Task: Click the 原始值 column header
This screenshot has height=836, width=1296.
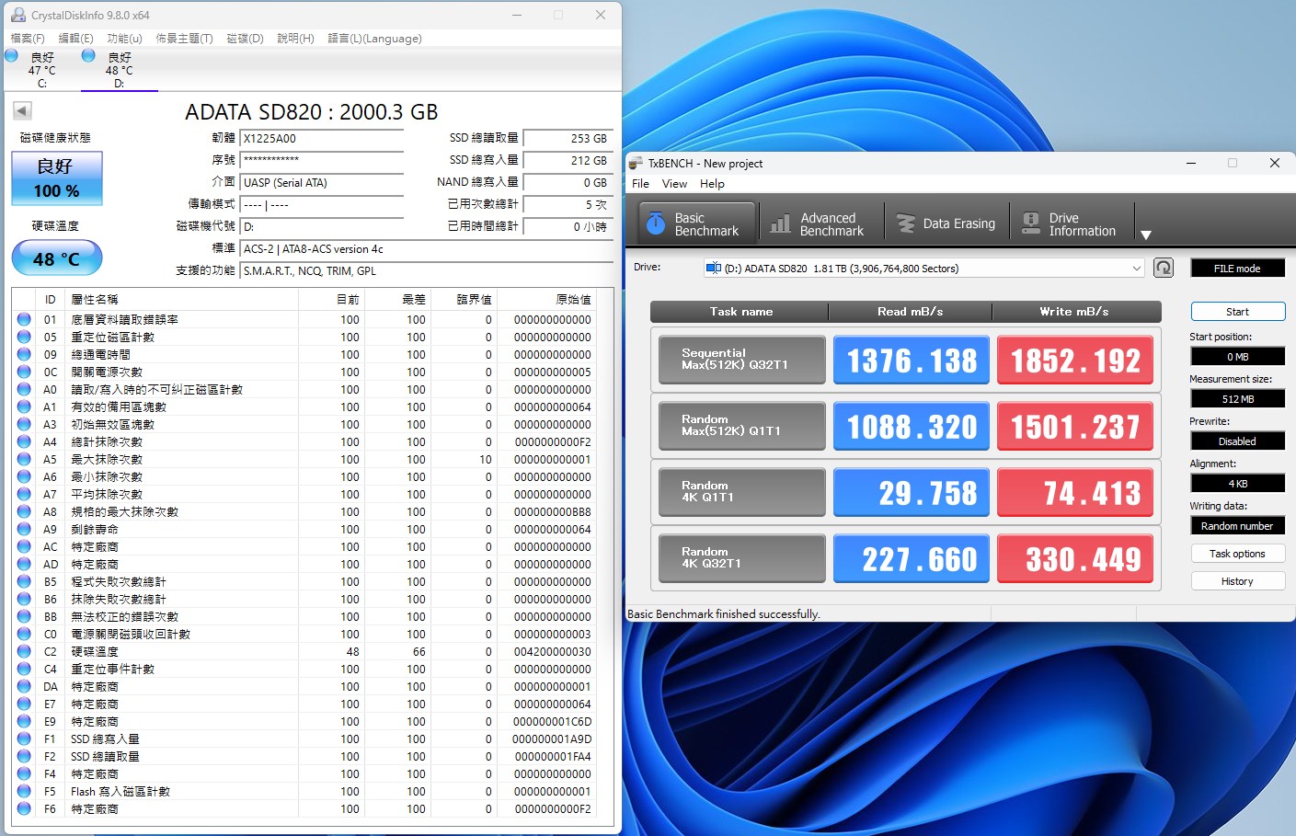Action: 548,300
